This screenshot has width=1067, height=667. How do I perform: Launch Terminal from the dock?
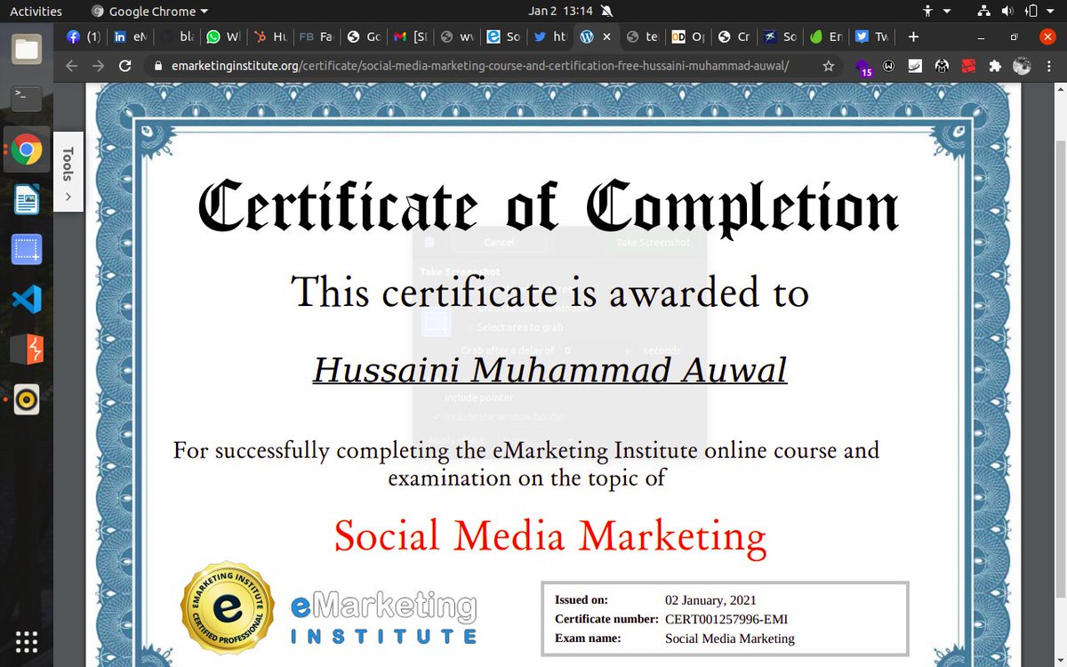pos(27,100)
